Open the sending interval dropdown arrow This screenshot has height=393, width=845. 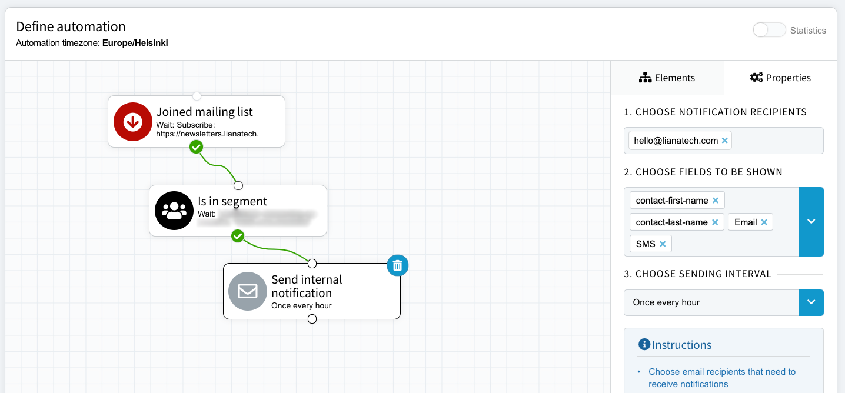click(x=811, y=302)
